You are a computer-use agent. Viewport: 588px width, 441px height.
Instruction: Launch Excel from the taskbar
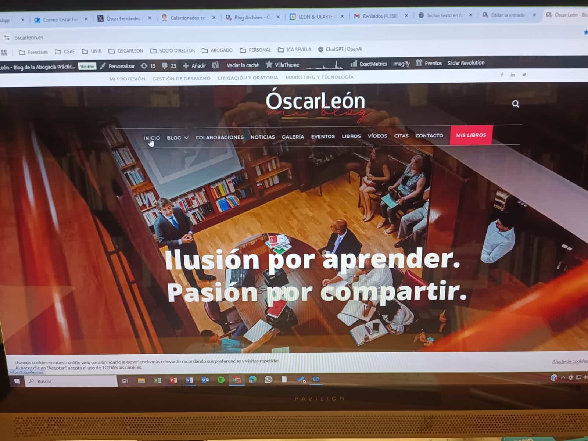tap(157, 380)
